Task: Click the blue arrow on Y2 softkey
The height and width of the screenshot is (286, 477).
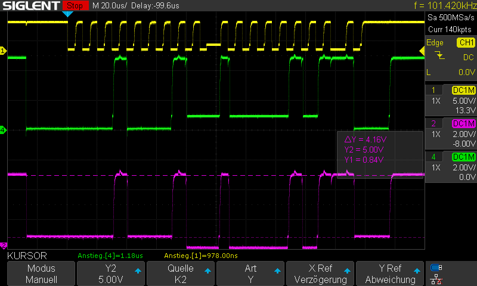Action: [x=138, y=271]
